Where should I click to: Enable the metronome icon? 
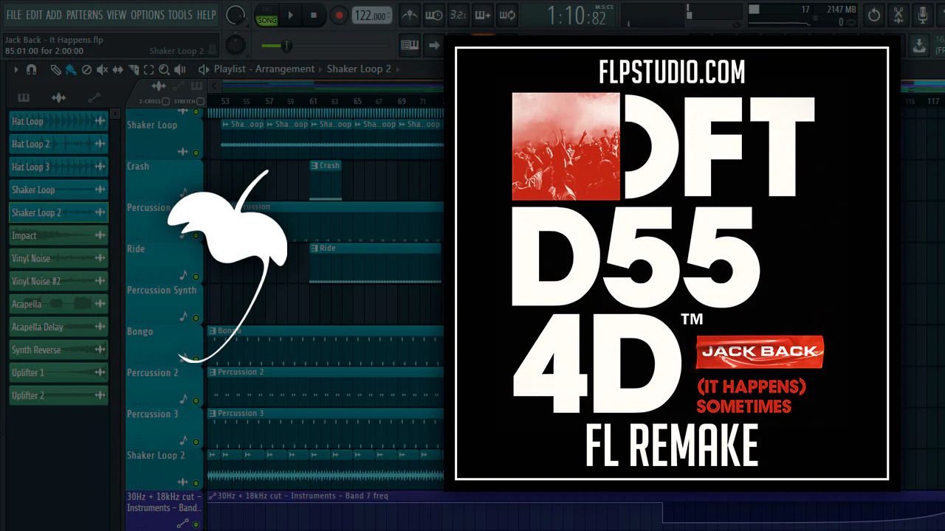click(x=409, y=15)
